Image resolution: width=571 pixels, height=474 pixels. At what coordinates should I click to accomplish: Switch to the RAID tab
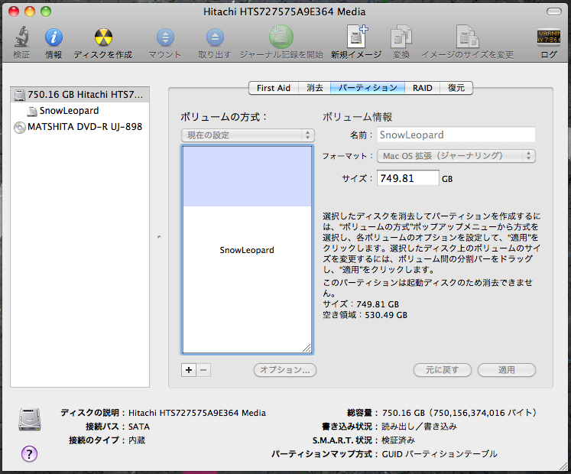[x=423, y=88]
